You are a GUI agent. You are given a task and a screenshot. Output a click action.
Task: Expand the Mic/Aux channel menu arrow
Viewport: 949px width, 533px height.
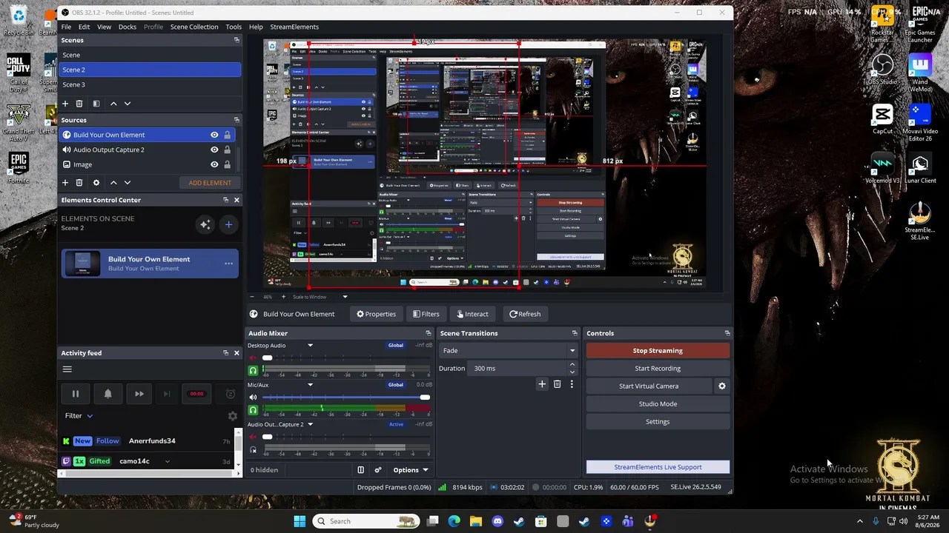point(311,385)
